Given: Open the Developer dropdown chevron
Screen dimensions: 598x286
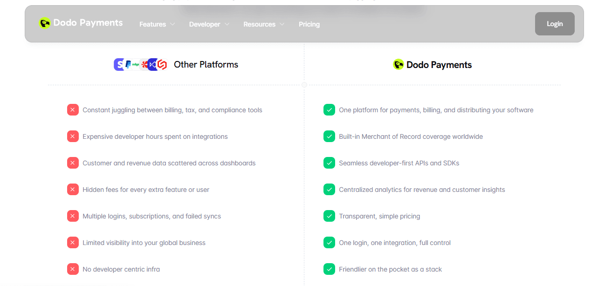Looking at the screenshot, I should [227, 24].
